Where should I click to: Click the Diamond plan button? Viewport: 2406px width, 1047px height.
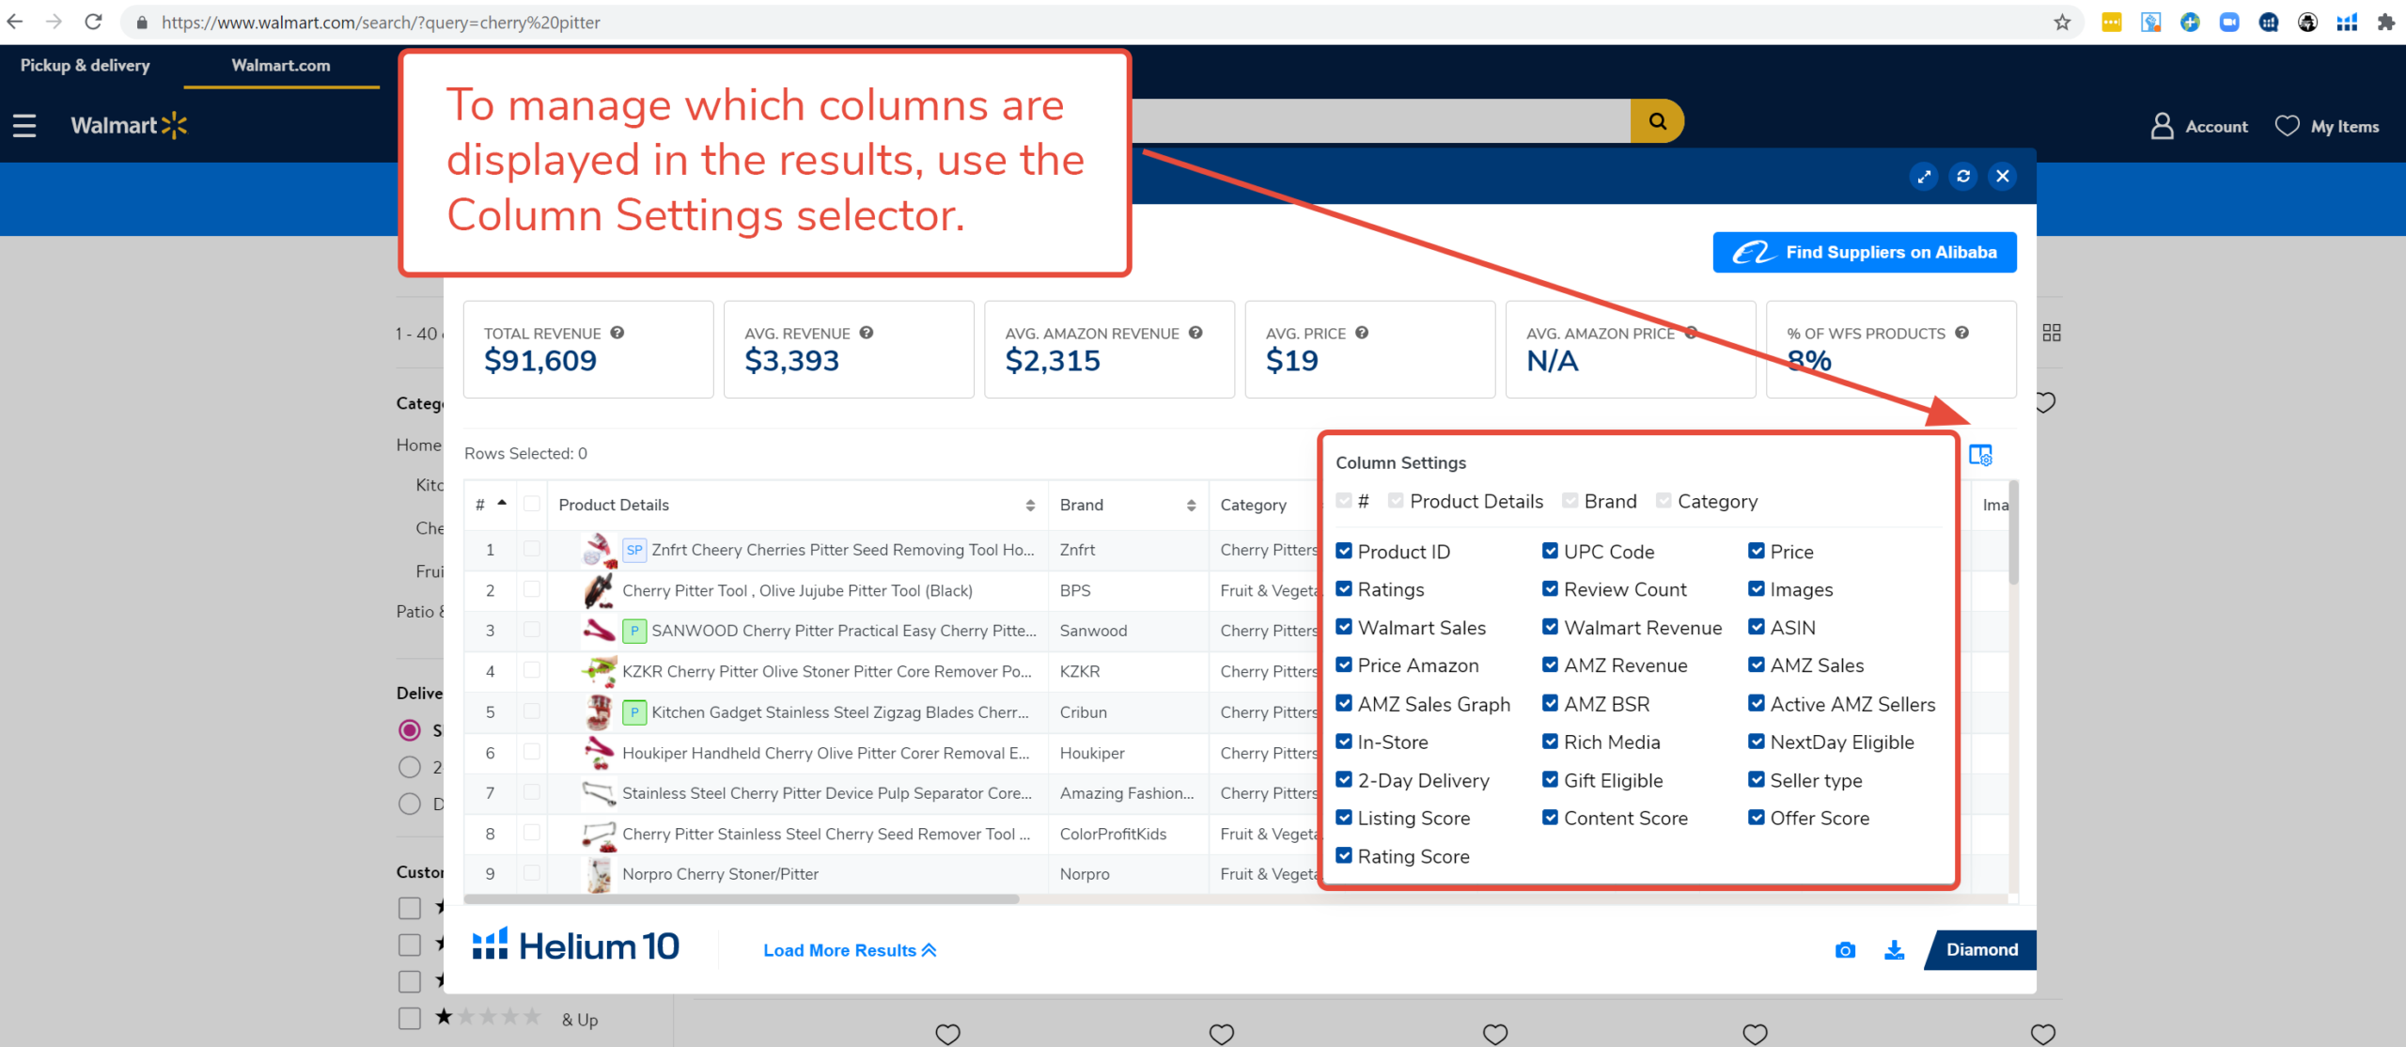[1981, 950]
